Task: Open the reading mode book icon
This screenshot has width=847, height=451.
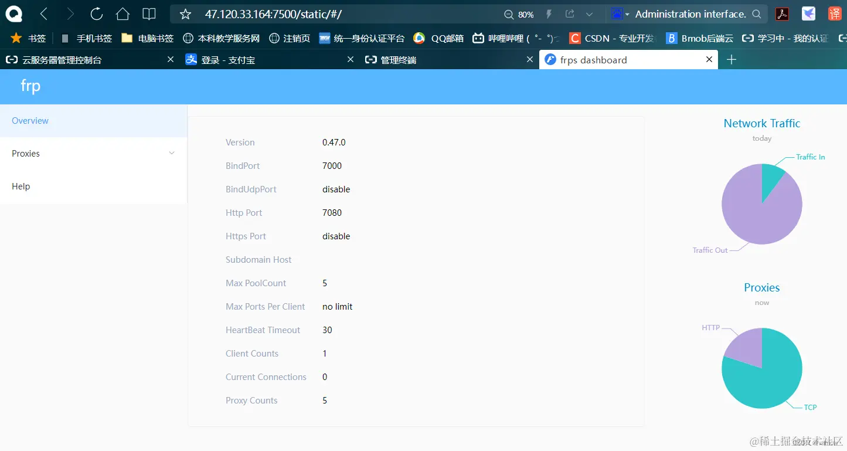Action: click(x=149, y=14)
